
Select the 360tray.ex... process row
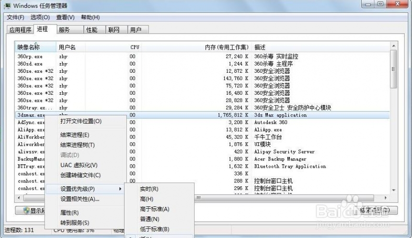tap(202, 108)
